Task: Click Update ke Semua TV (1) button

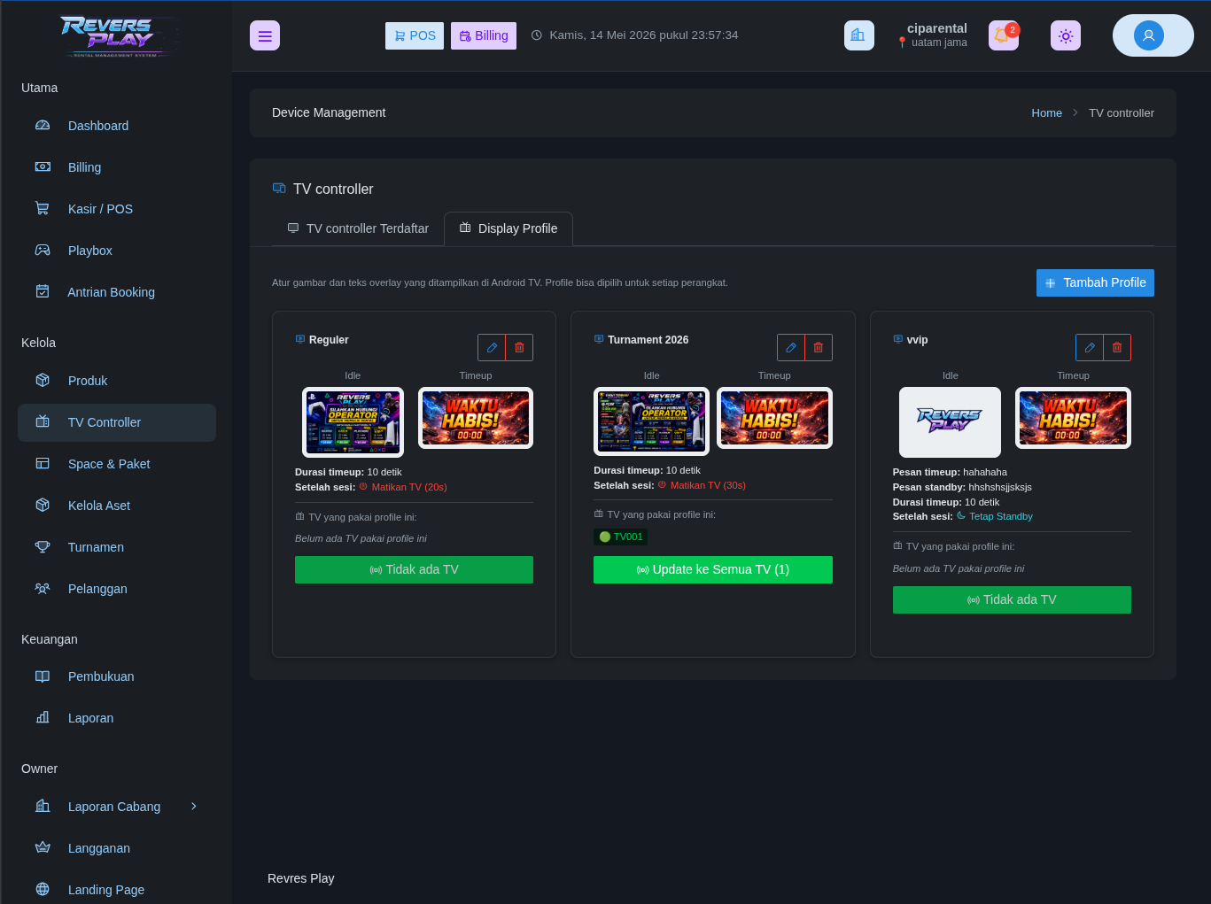Action: pos(713,569)
